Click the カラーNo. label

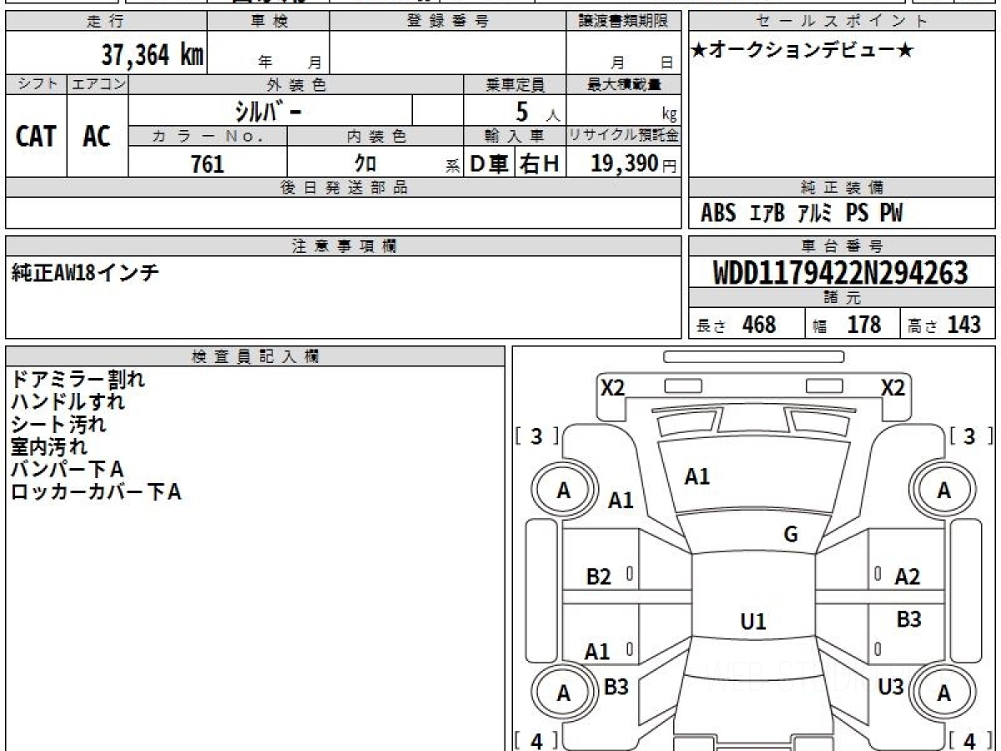click(208, 136)
